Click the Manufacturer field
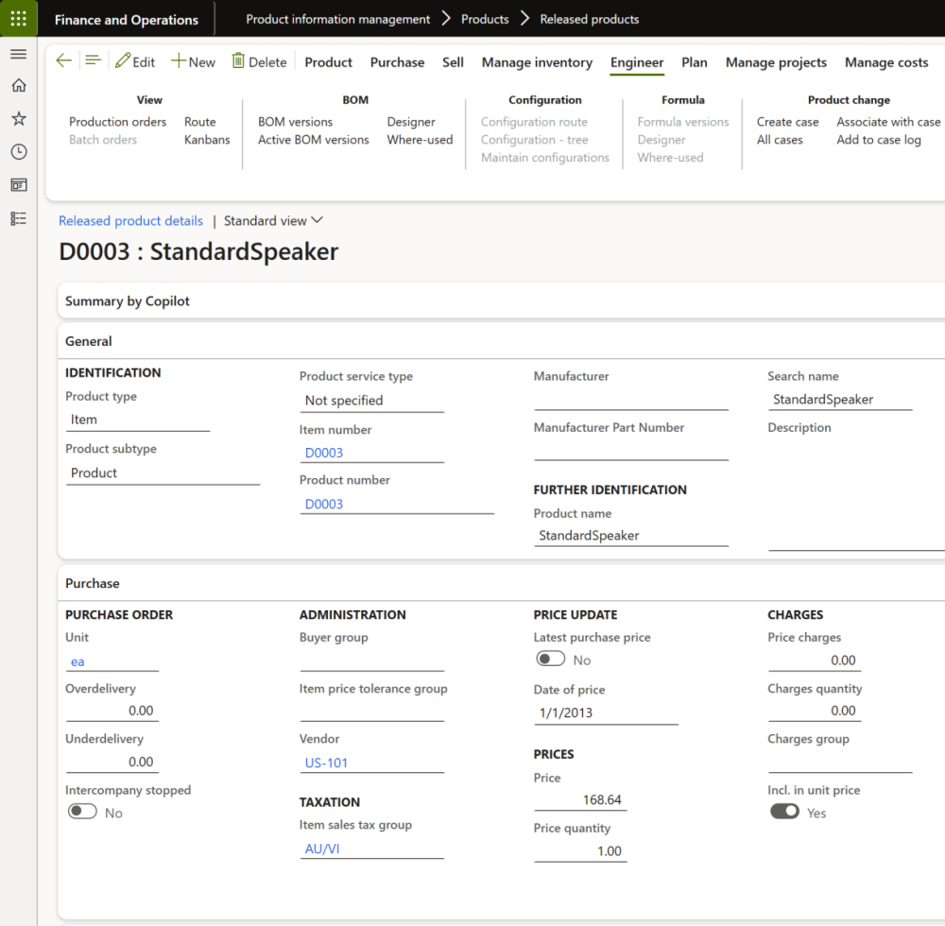Image resolution: width=945 pixels, height=926 pixels. [631, 400]
